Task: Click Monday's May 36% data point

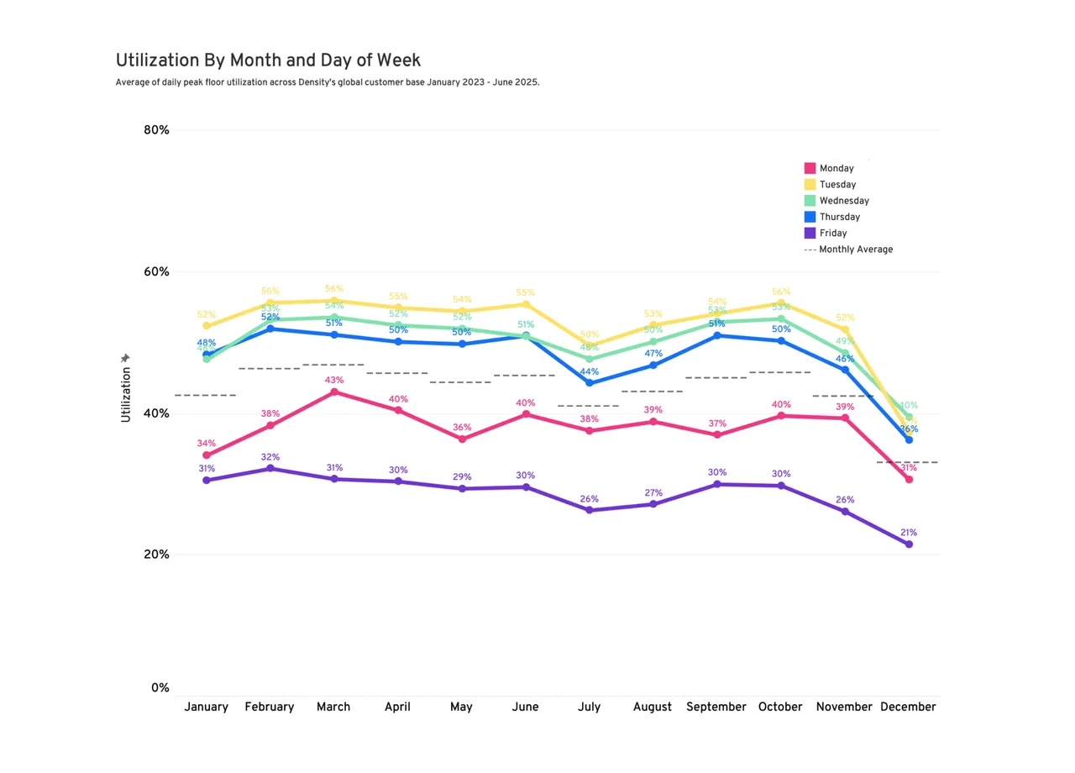Action: (x=462, y=439)
